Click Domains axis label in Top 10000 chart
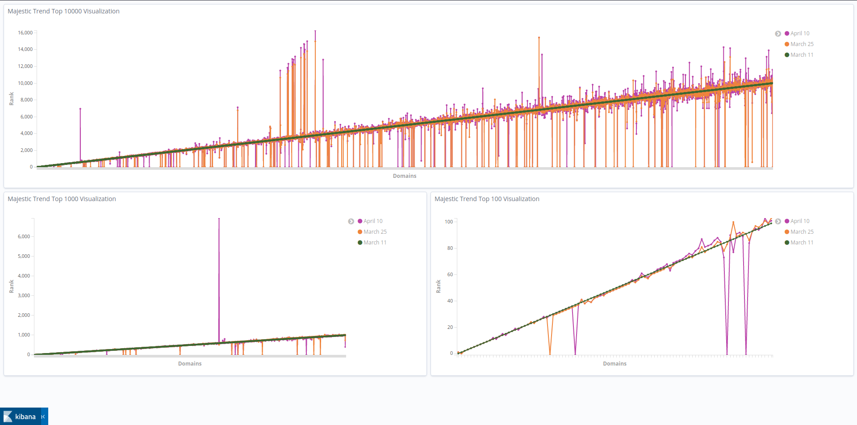This screenshot has height=425, width=857. click(x=405, y=176)
